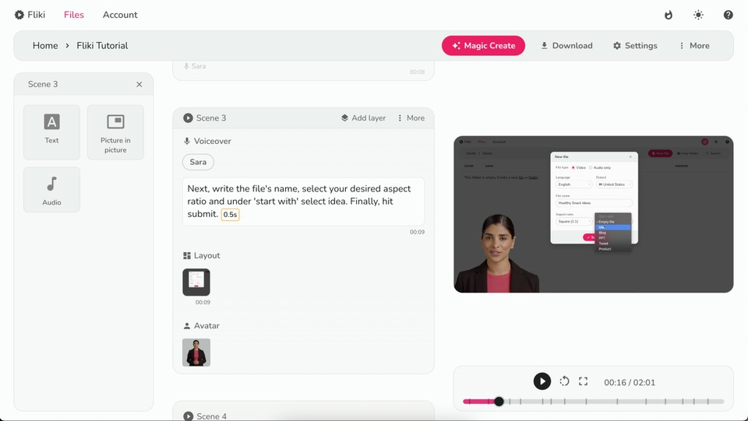Close the Scene 3 side panel
The width and height of the screenshot is (748, 421).
click(139, 84)
